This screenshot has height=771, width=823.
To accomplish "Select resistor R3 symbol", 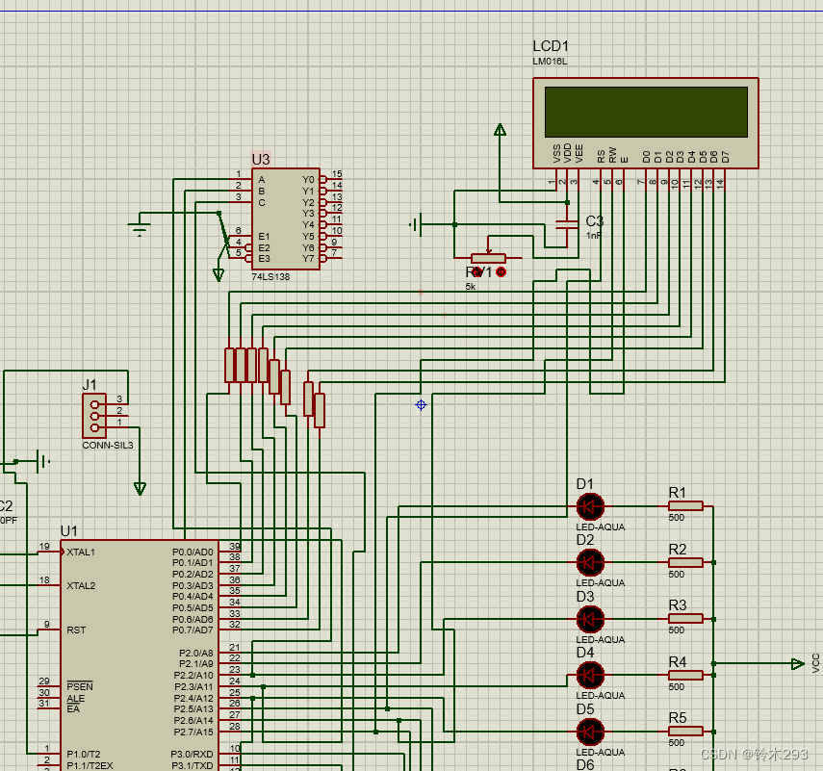I will pos(685,619).
